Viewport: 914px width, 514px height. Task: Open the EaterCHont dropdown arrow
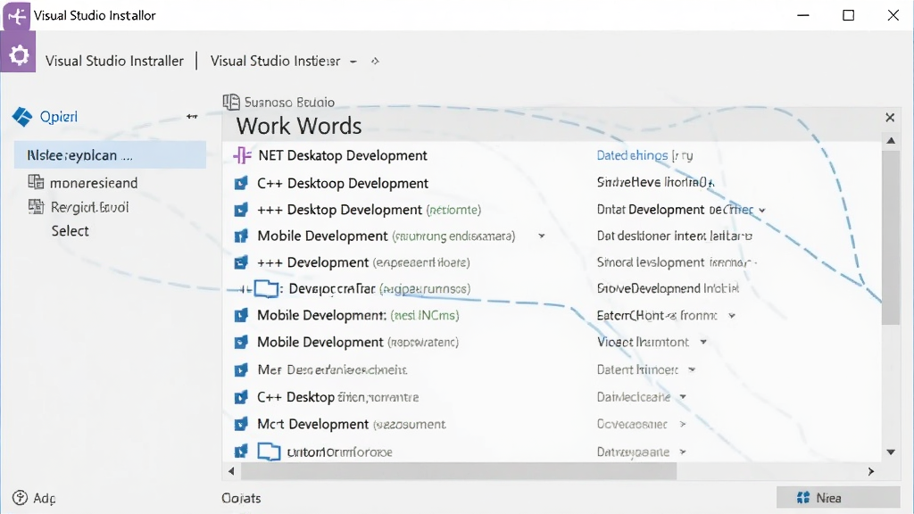(732, 316)
